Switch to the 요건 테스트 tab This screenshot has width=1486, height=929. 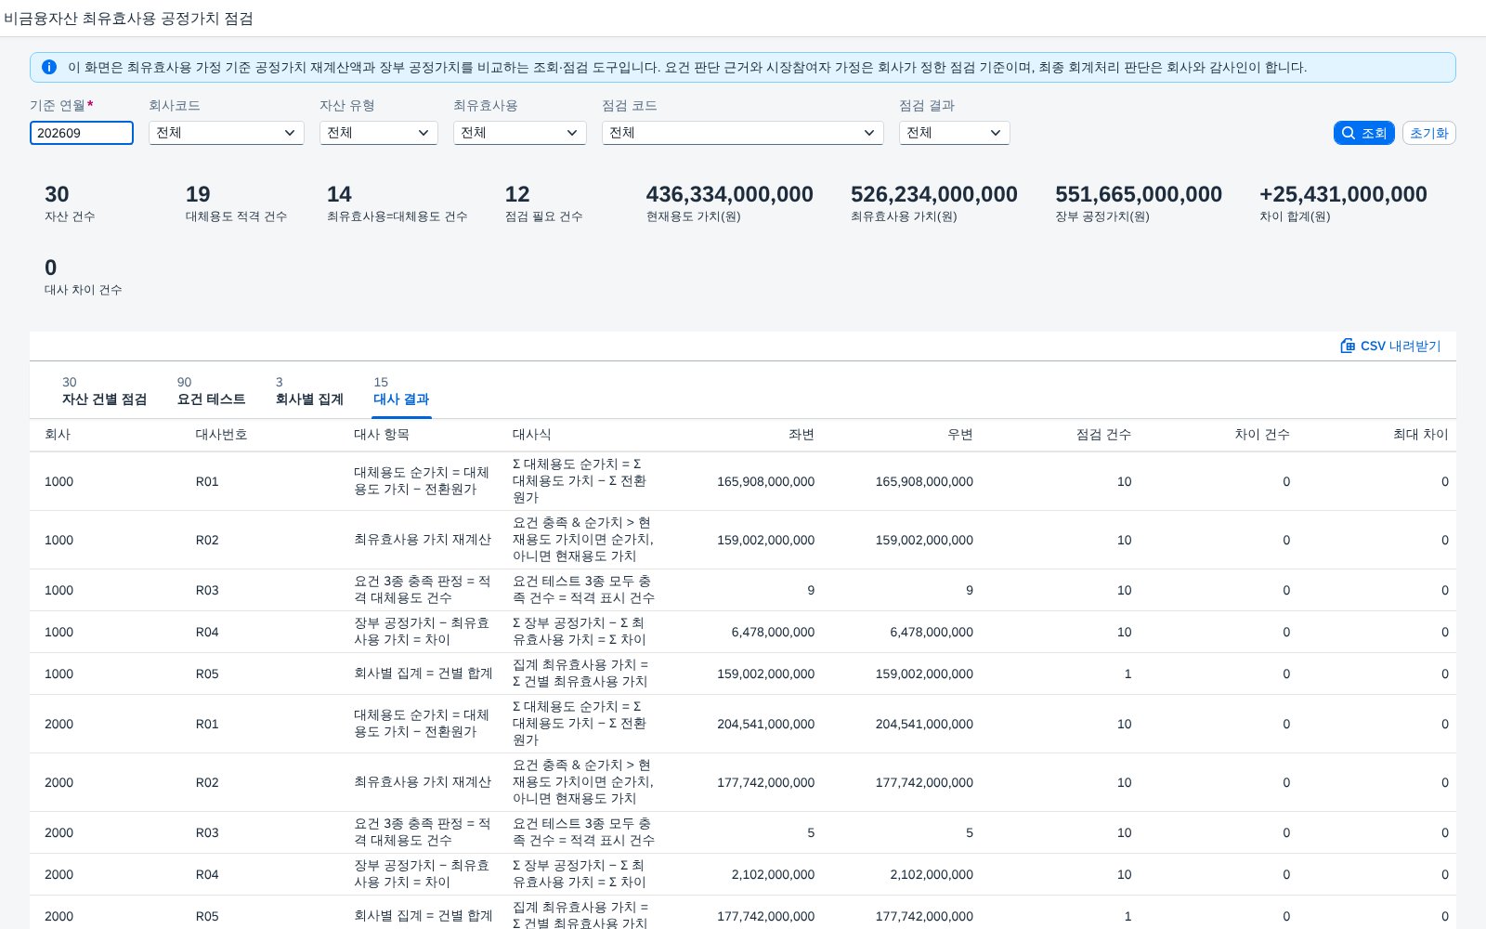coord(211,391)
